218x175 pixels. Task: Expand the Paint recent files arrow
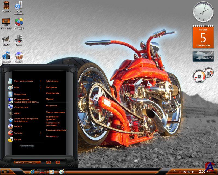tap(41, 87)
